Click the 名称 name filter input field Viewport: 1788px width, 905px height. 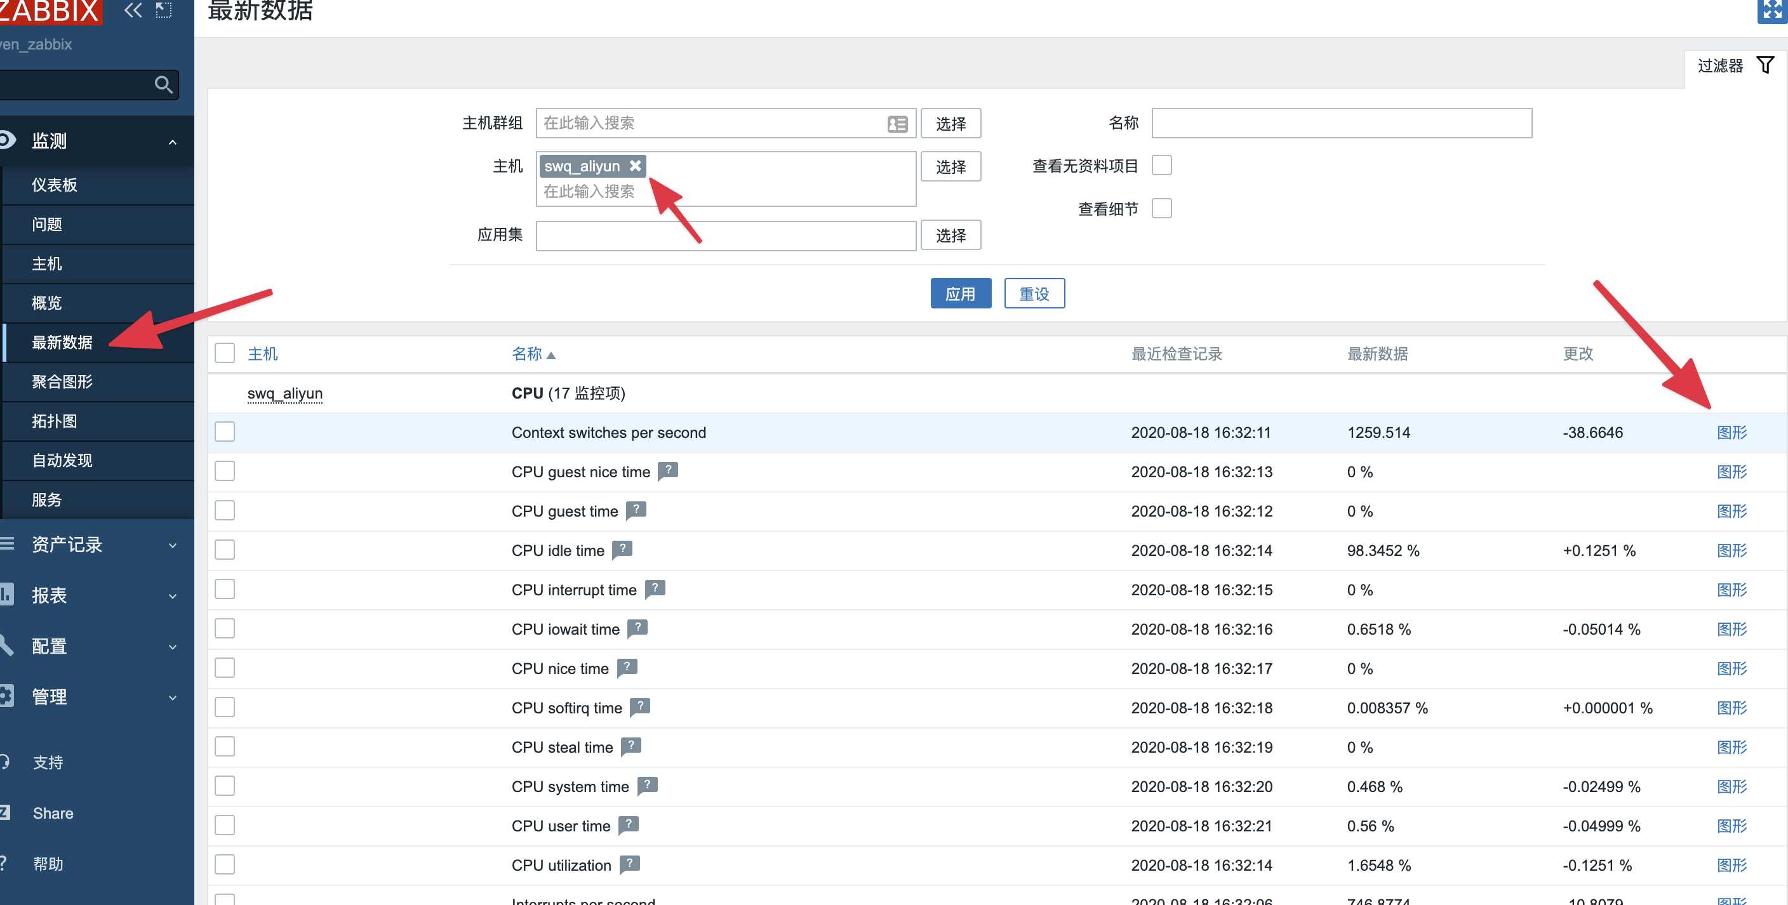coord(1341,124)
